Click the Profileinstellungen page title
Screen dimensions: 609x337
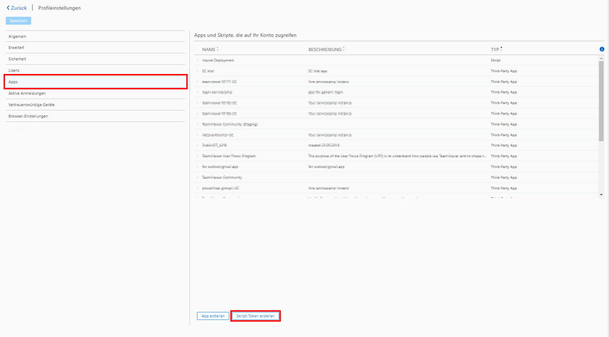59,8
